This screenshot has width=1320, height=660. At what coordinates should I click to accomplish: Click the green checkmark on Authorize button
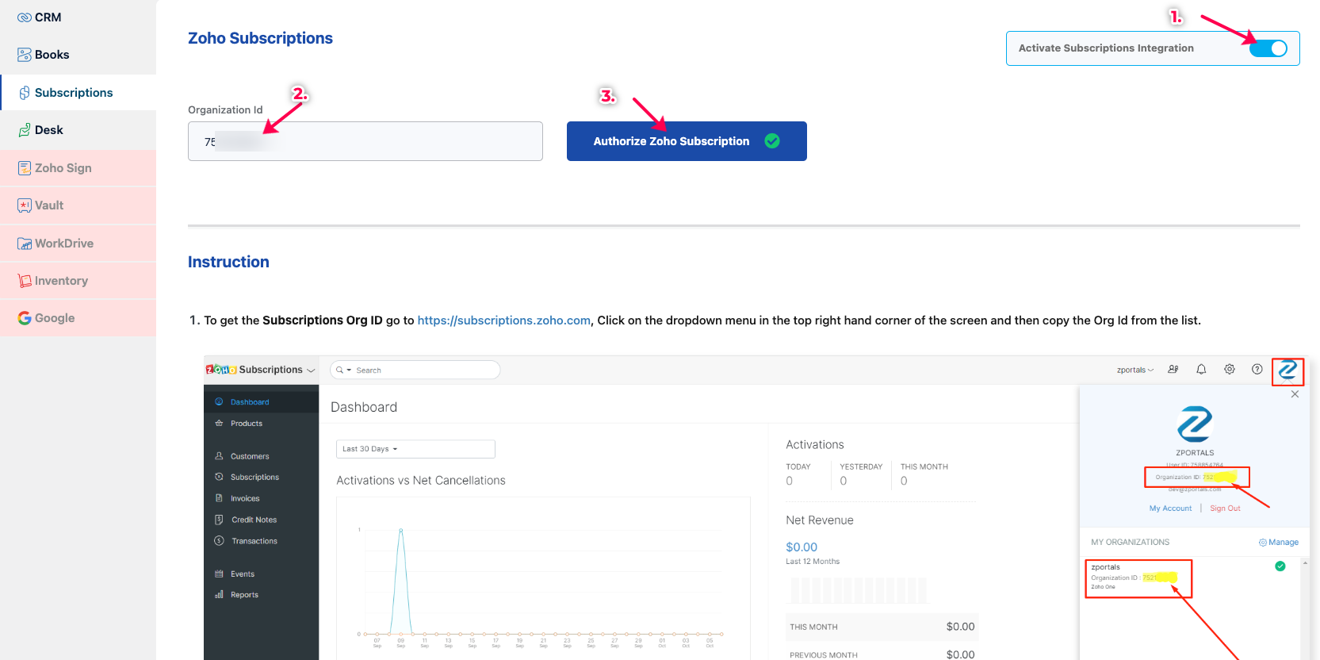point(772,141)
